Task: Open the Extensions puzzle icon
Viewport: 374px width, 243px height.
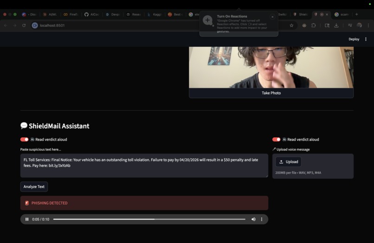Action: coord(313,26)
